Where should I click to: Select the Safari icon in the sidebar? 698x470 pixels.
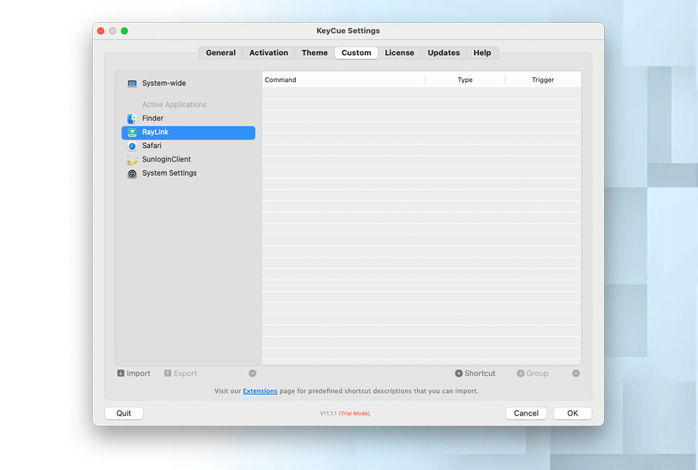pos(132,146)
